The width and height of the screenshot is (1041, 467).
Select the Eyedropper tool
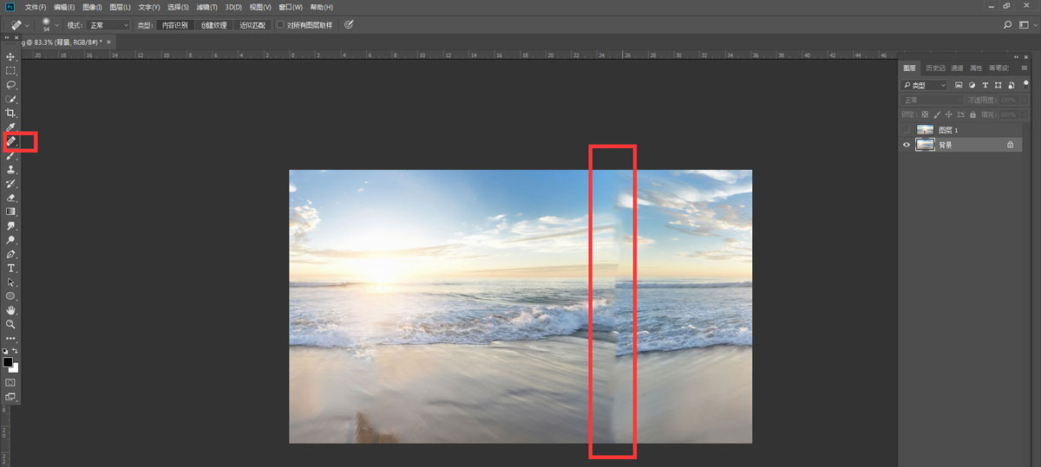coord(10,127)
